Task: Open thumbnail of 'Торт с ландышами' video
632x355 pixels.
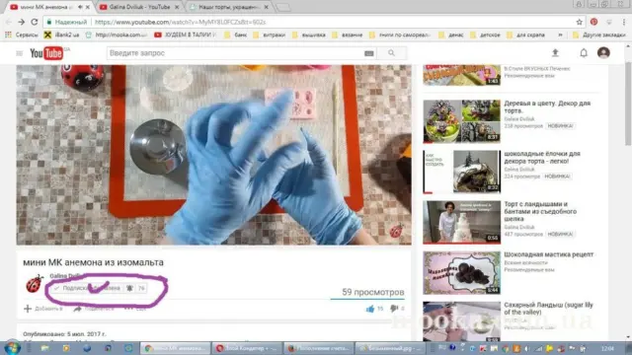Action: 461,222
